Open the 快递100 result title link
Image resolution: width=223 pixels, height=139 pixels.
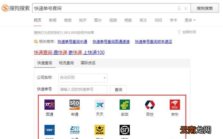[x=69, y=52]
